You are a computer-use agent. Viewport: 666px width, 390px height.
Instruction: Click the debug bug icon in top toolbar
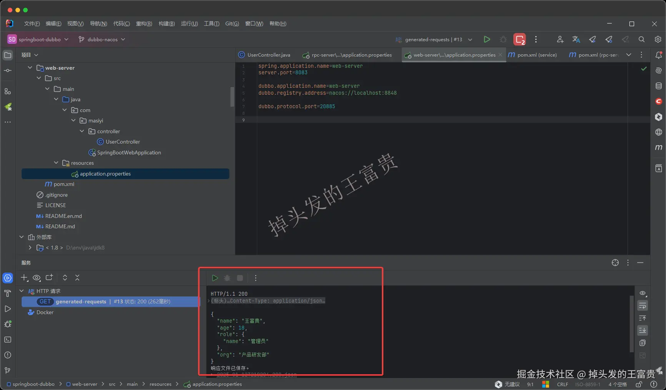503,39
